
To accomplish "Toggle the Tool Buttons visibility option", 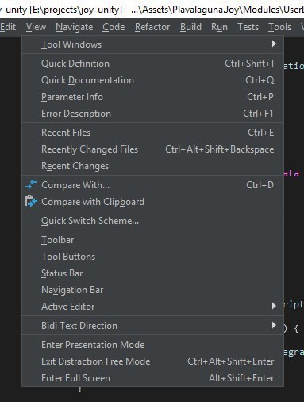I will tap(152, 257).
